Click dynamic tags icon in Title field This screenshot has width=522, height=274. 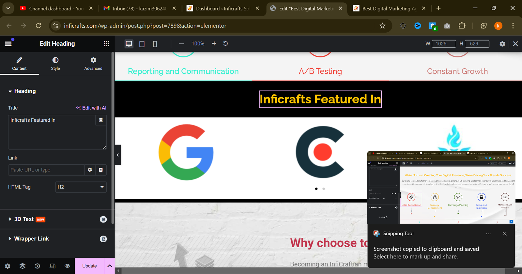point(101,120)
